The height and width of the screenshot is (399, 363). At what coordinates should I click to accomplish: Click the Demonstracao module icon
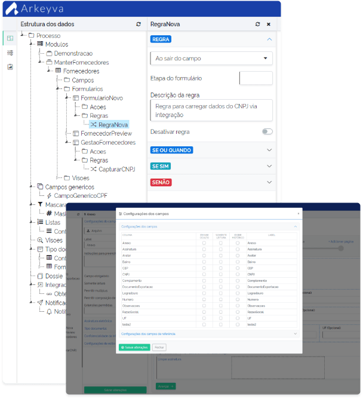click(x=49, y=53)
